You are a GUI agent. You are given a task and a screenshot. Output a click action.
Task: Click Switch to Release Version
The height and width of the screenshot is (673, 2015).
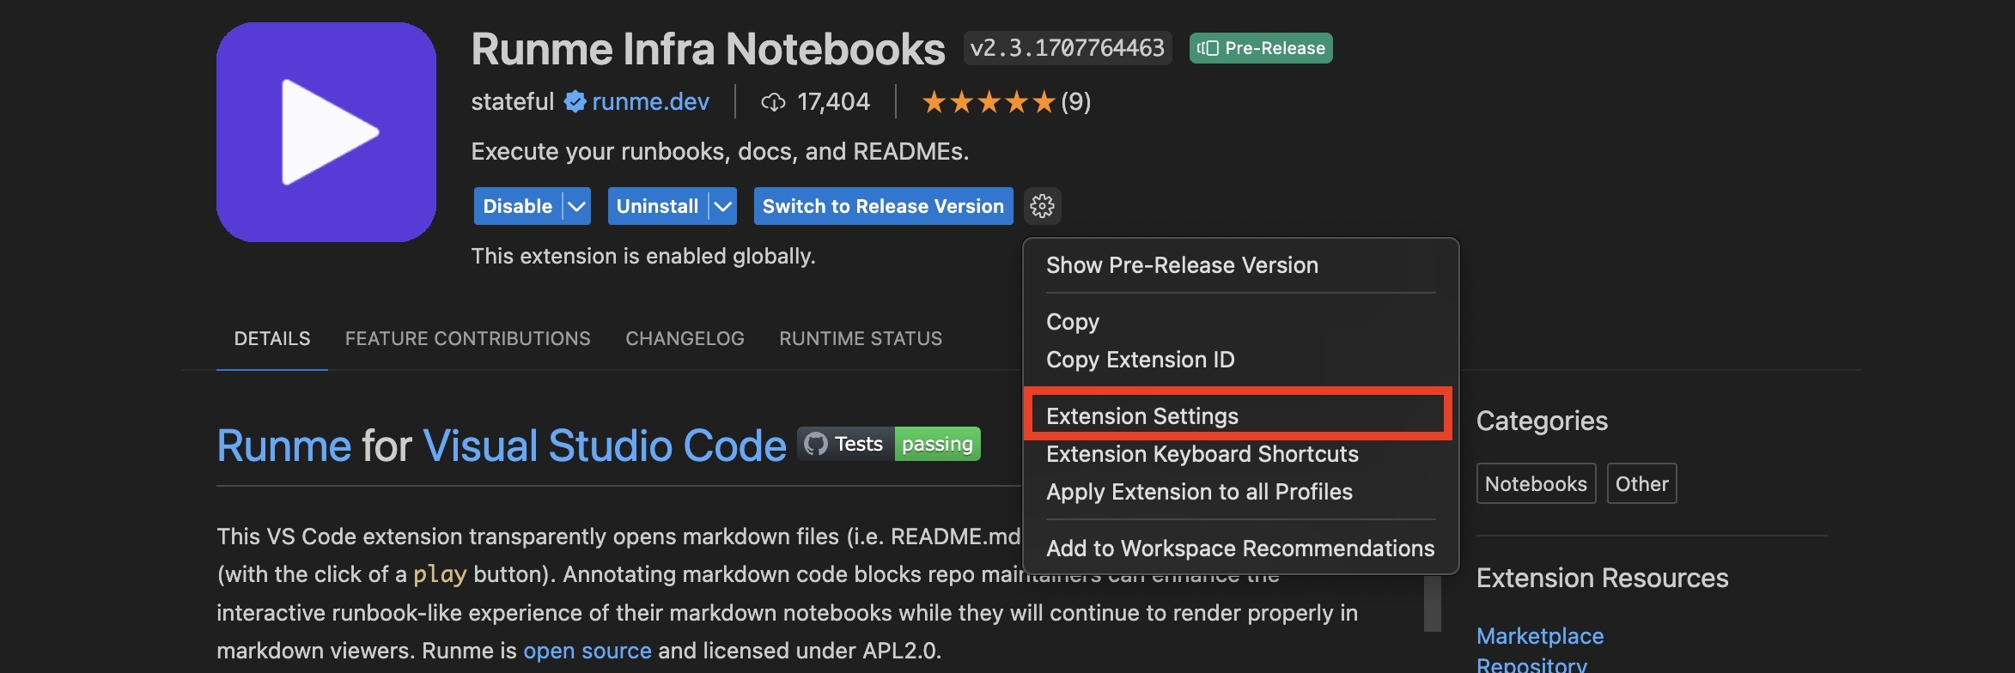point(883,206)
